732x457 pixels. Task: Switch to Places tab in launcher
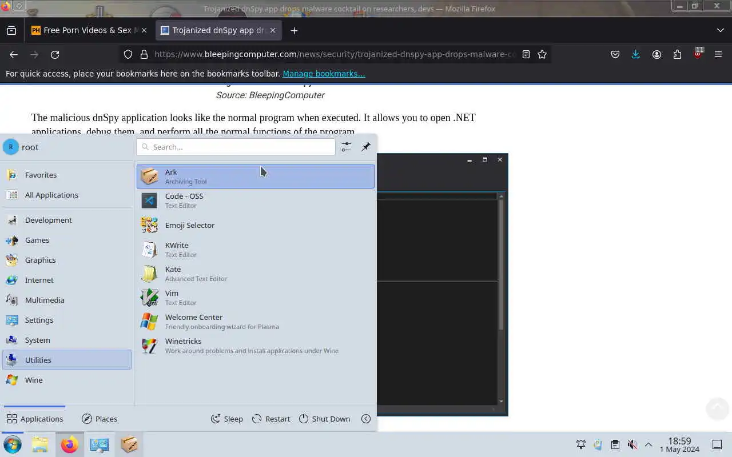(100, 419)
